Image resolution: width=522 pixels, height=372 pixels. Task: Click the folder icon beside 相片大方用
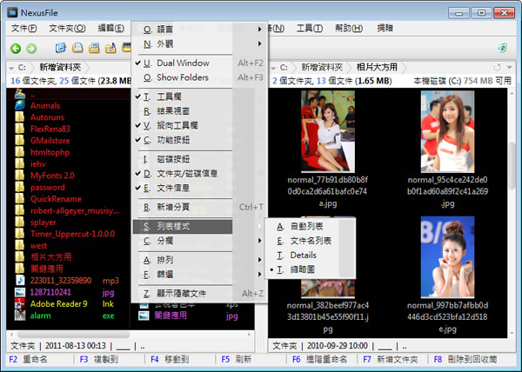[20, 257]
